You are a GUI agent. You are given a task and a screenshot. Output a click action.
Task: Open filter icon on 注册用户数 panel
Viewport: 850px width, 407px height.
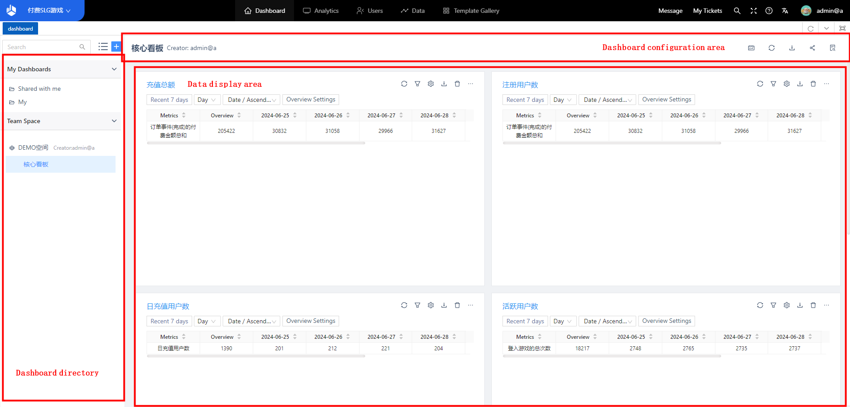tap(773, 84)
